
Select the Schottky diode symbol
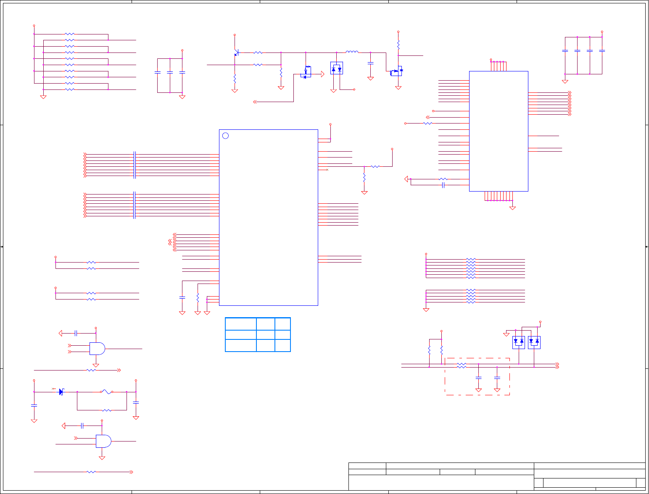tap(61, 392)
